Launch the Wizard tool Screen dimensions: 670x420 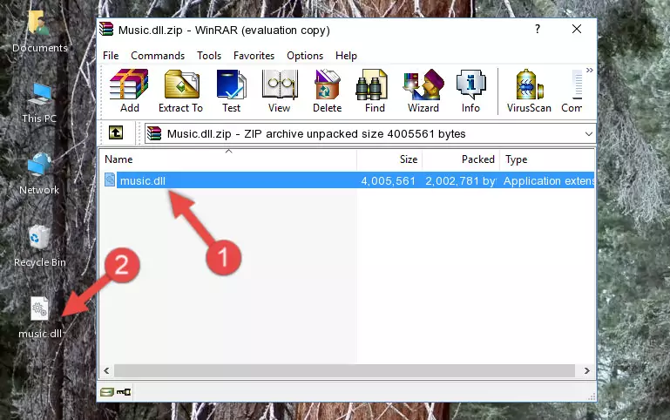(423, 91)
